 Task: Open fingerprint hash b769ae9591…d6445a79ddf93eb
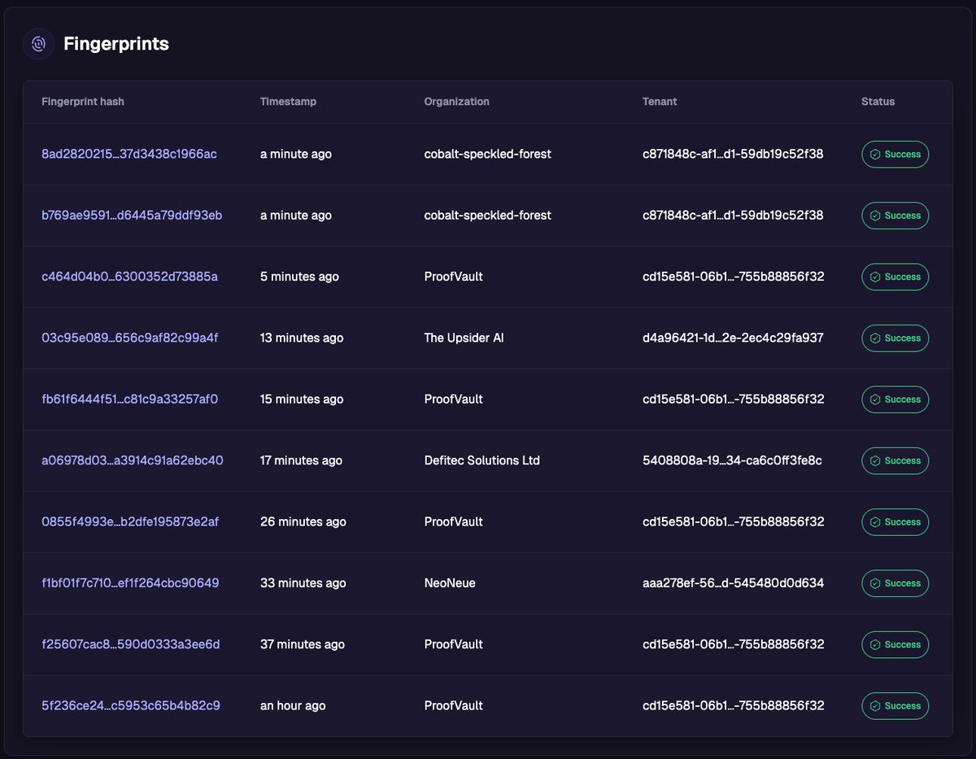tap(132, 216)
